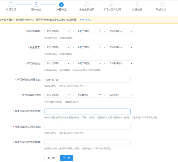
Task: Select the step 6 circle icon
Action: click(x=137, y=5)
